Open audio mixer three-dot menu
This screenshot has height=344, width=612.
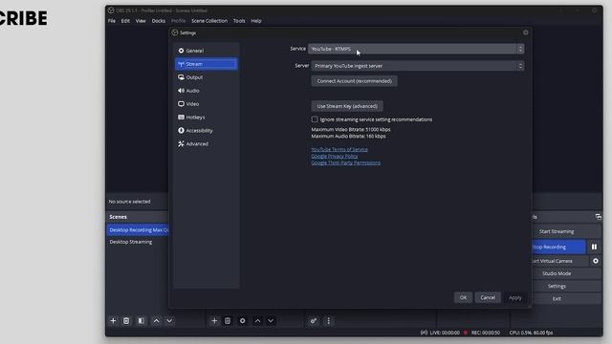click(329, 321)
